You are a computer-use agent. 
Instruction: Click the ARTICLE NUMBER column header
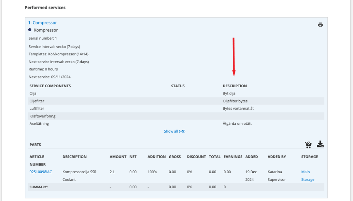[38, 160]
